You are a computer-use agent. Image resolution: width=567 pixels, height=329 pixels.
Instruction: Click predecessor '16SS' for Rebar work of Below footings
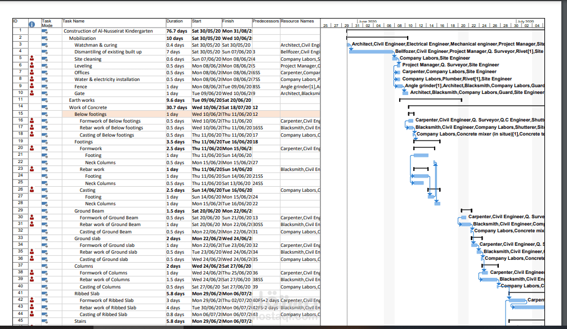258,128
